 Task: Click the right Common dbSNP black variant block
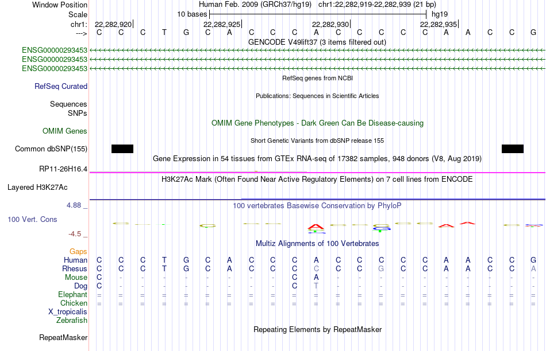513,149
